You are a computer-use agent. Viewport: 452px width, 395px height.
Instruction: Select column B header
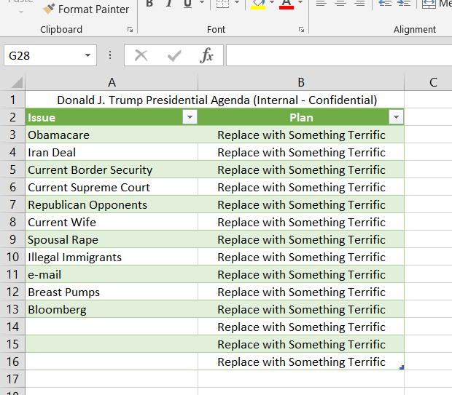pos(301,82)
